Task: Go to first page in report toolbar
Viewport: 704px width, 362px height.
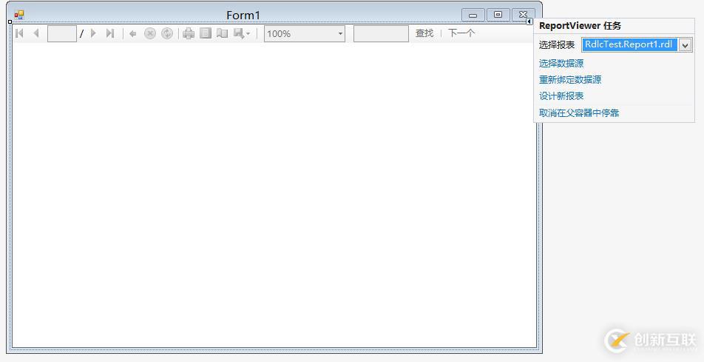Action: pos(19,33)
